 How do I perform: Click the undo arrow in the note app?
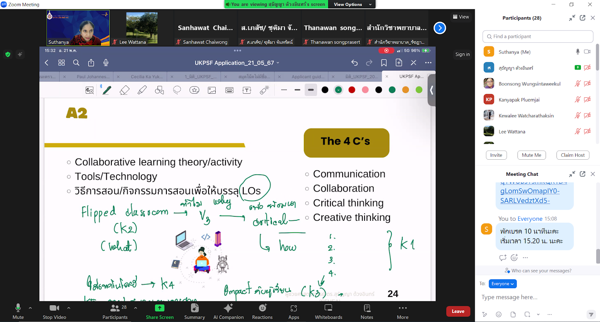coord(354,63)
